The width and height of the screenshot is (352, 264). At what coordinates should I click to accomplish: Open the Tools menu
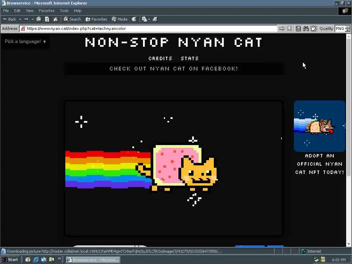[x=64, y=11]
